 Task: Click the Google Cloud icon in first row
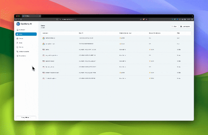pyautogui.click(x=44, y=38)
